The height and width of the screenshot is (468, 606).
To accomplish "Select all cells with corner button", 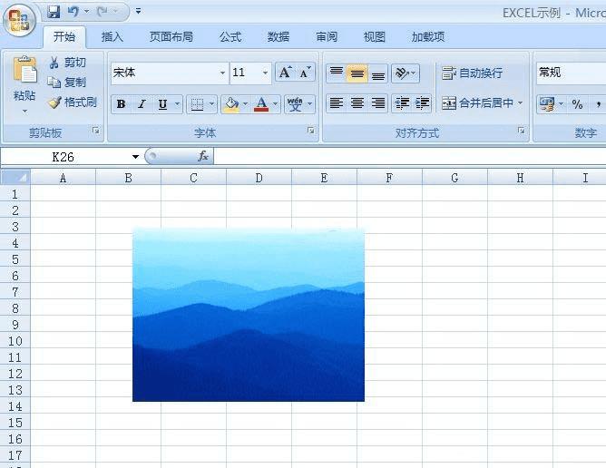I will click(15, 178).
